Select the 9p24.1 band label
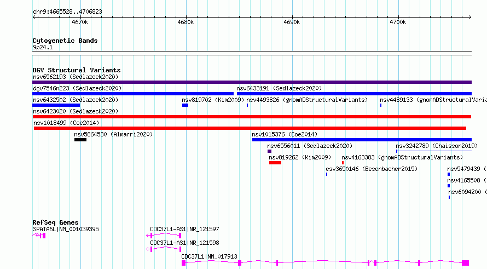The width and height of the screenshot is (487, 269). (x=43, y=47)
